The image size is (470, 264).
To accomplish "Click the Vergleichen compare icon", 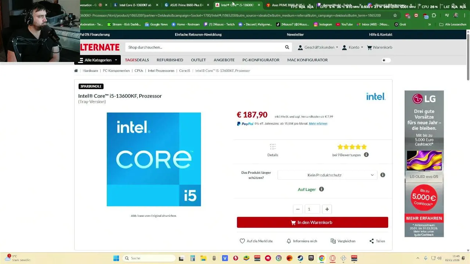I will click(333, 241).
